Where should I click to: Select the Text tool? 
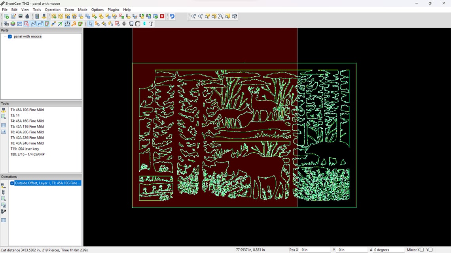point(151,24)
